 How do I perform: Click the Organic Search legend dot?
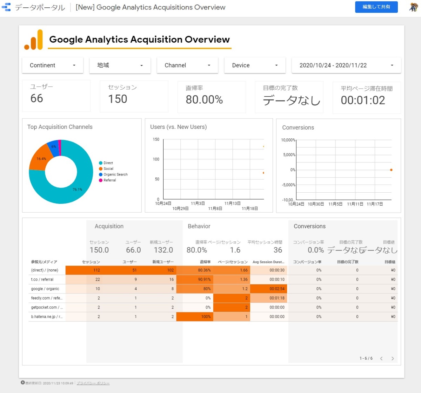pyautogui.click(x=101, y=174)
